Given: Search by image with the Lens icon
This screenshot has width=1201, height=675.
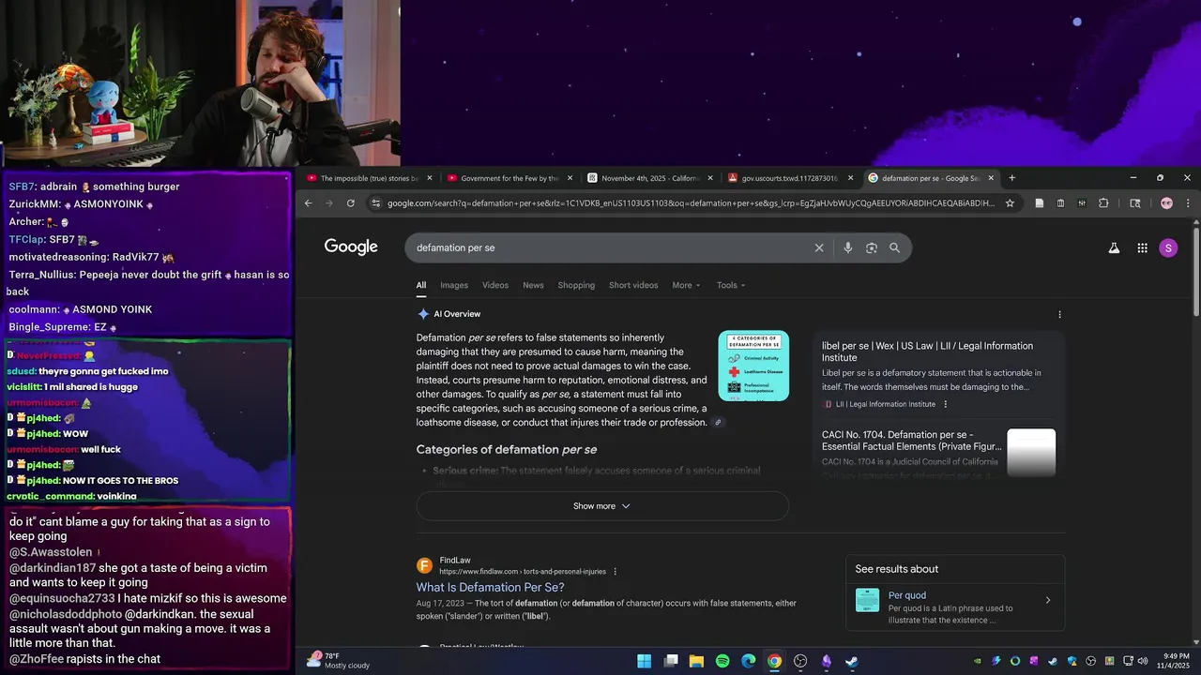Looking at the screenshot, I should (x=872, y=247).
